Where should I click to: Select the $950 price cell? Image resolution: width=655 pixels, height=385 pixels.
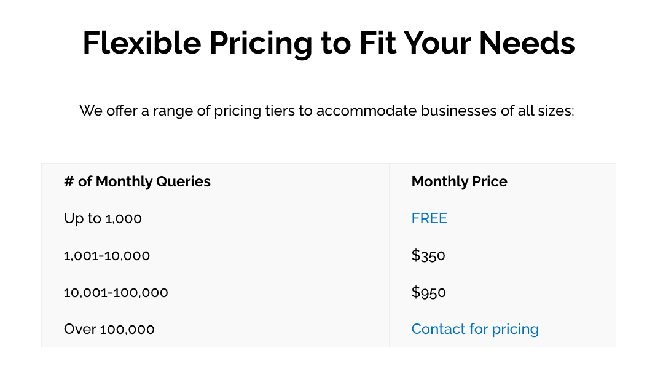click(x=429, y=292)
